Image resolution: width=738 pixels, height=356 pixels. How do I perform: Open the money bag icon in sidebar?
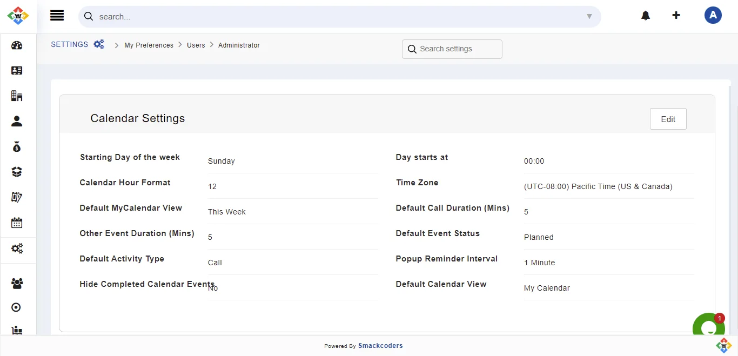click(17, 147)
